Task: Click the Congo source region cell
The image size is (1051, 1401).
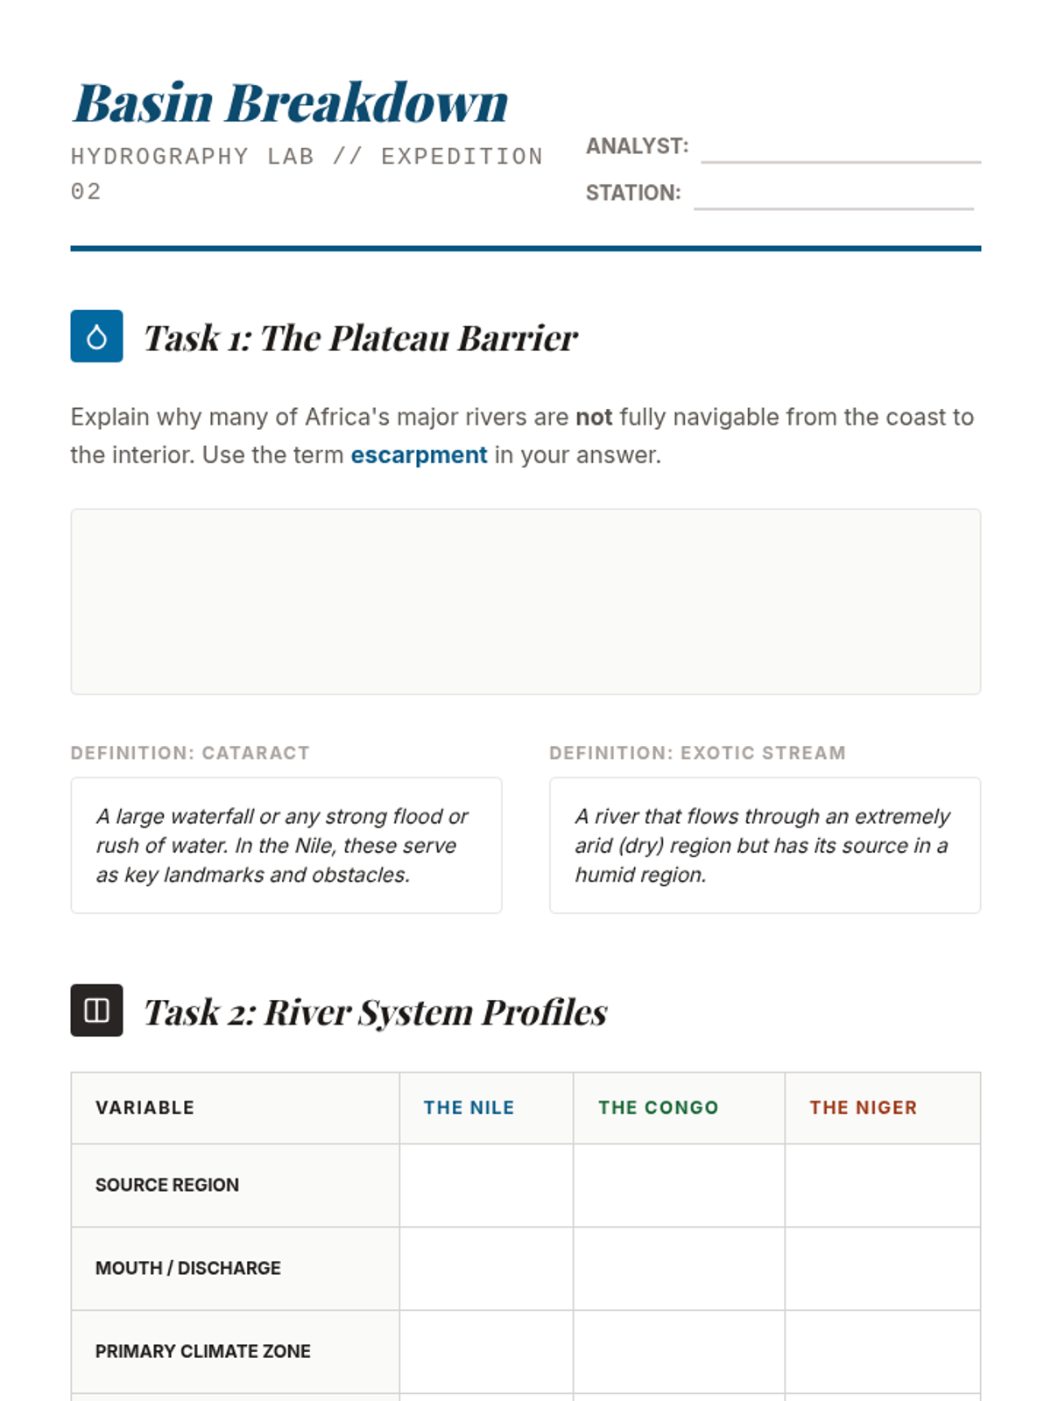Action: [x=679, y=1186]
